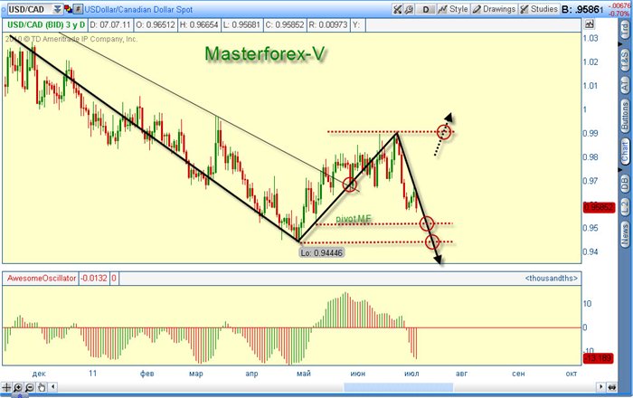Click the R: 0.00973 range value
Image resolution: width=633 pixels, height=398 pixels.
coord(327,25)
